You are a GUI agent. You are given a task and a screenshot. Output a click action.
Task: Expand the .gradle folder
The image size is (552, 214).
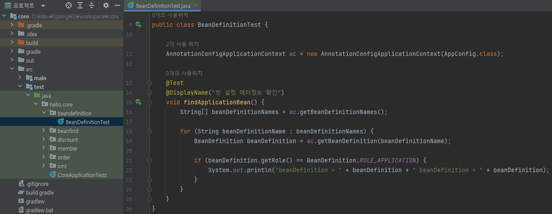(12, 25)
